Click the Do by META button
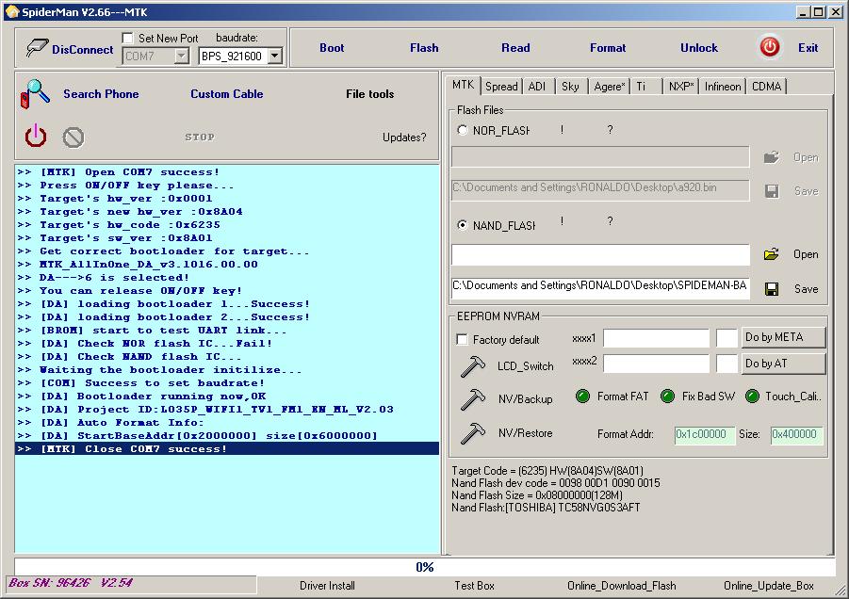The height and width of the screenshot is (599, 849). pos(783,337)
